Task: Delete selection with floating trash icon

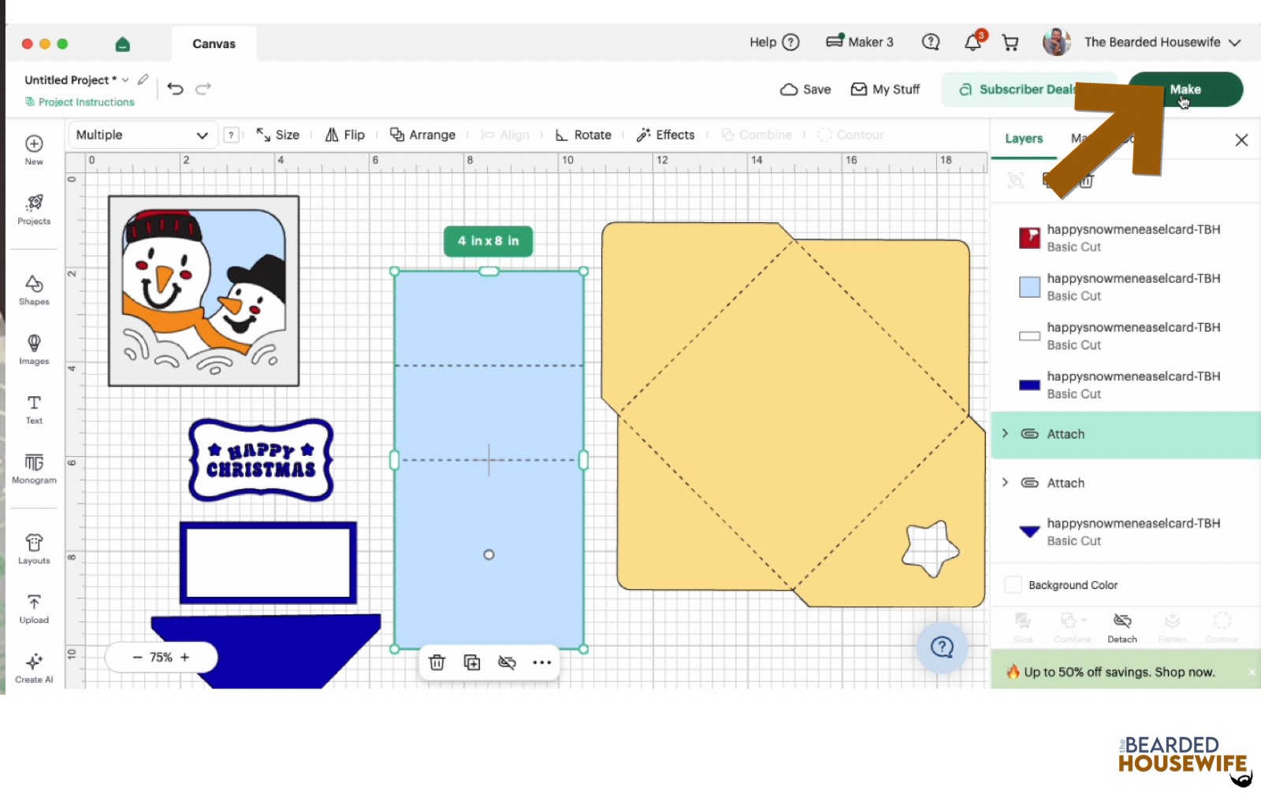Action: (437, 662)
